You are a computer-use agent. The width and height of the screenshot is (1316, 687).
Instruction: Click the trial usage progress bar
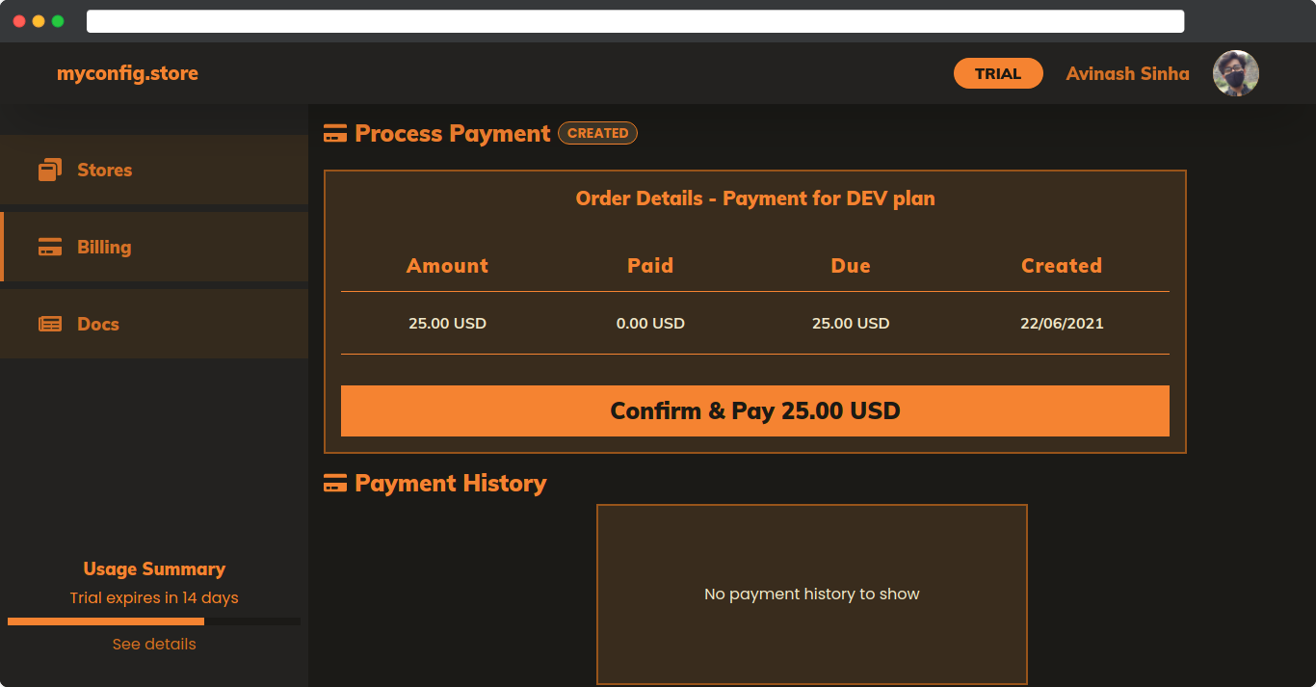(154, 621)
